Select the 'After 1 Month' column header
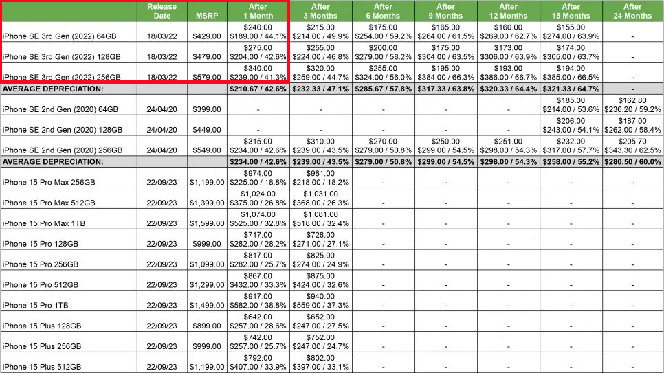Screen dimensions: 664x373 tap(258, 12)
